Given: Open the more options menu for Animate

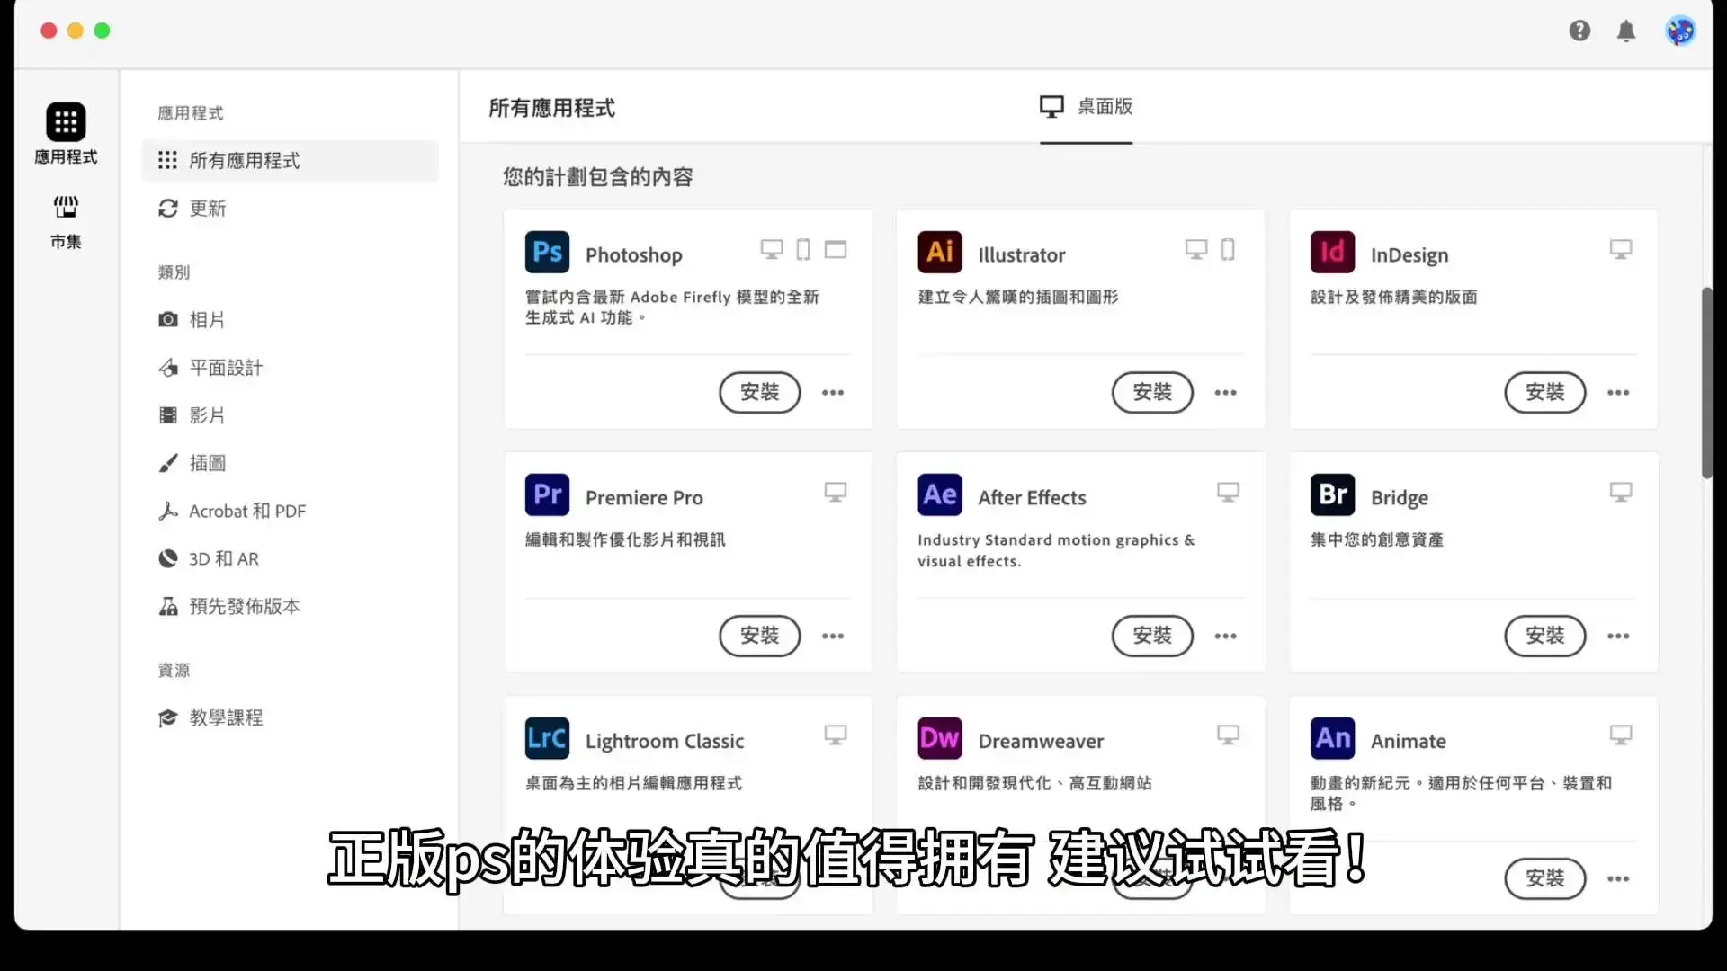Looking at the screenshot, I should click(x=1618, y=879).
